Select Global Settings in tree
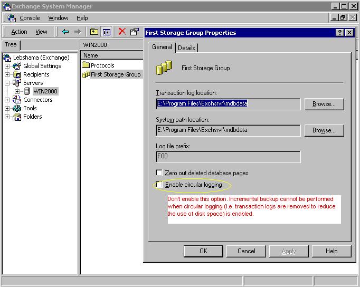 pos(42,66)
